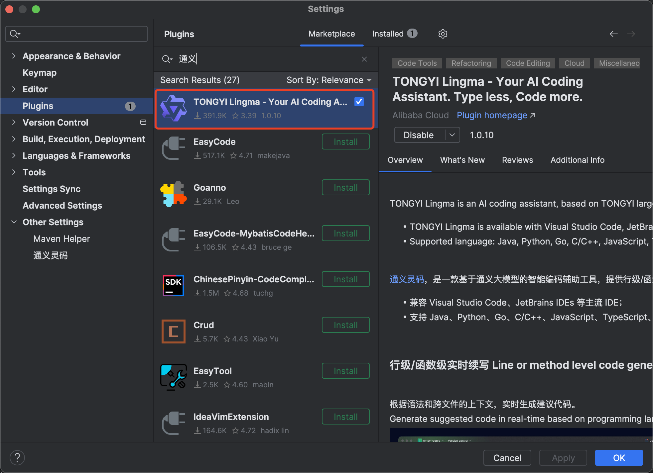Clear plugin search with the X icon
This screenshot has height=473, width=653.
[364, 59]
